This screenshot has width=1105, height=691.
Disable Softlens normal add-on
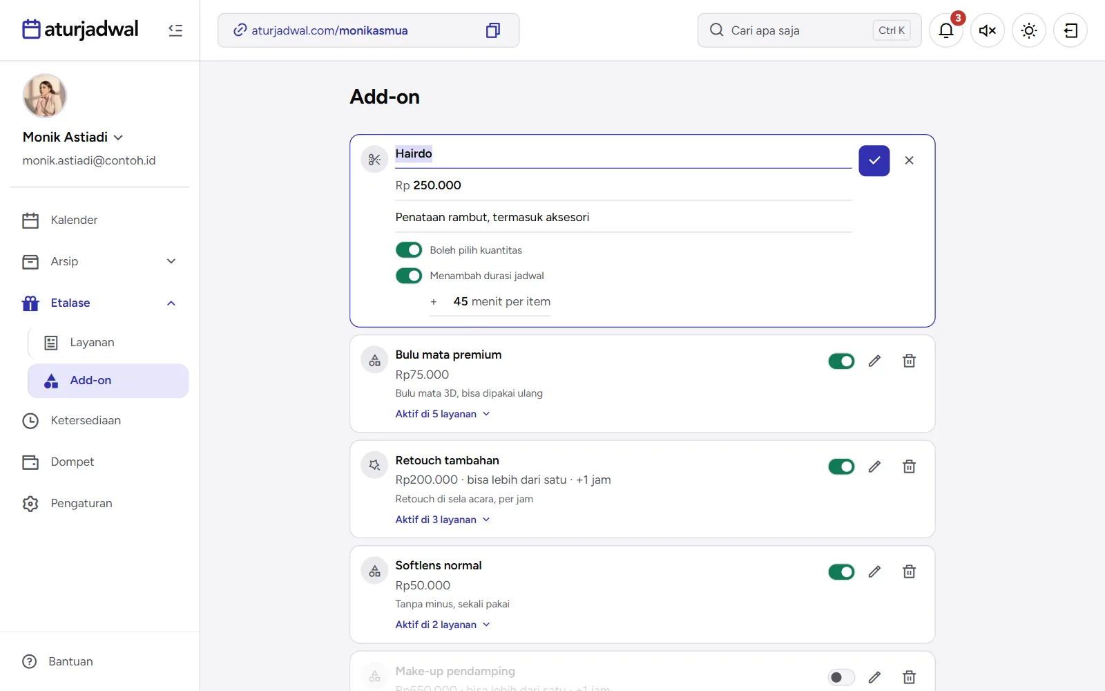tap(841, 572)
